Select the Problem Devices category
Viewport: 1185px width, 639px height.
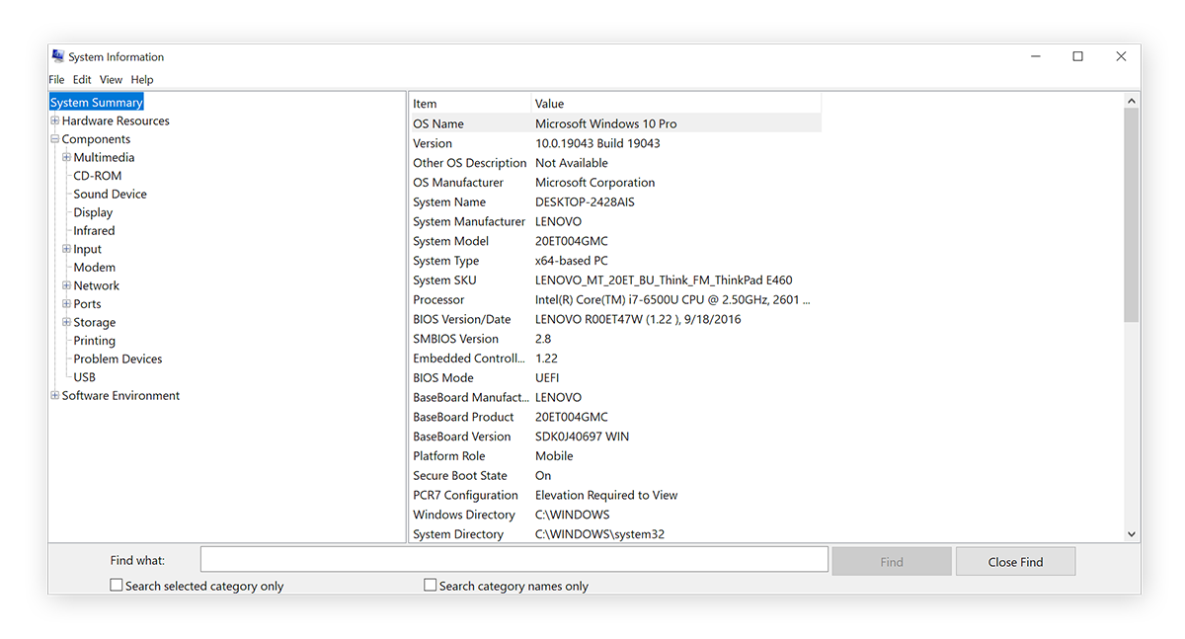pos(117,359)
